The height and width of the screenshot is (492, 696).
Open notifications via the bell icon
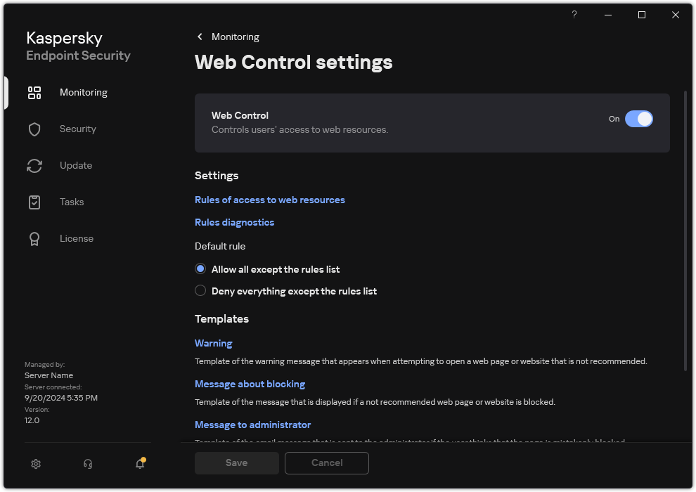139,464
